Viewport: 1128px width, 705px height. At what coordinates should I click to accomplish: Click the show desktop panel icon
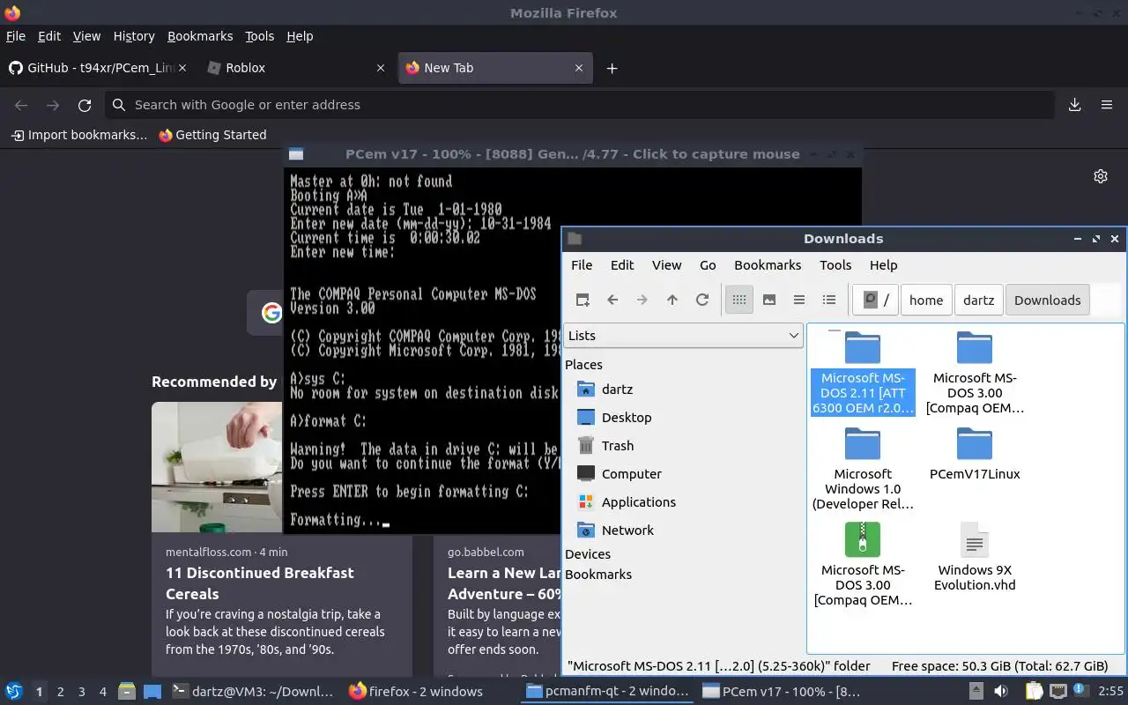pos(152,692)
